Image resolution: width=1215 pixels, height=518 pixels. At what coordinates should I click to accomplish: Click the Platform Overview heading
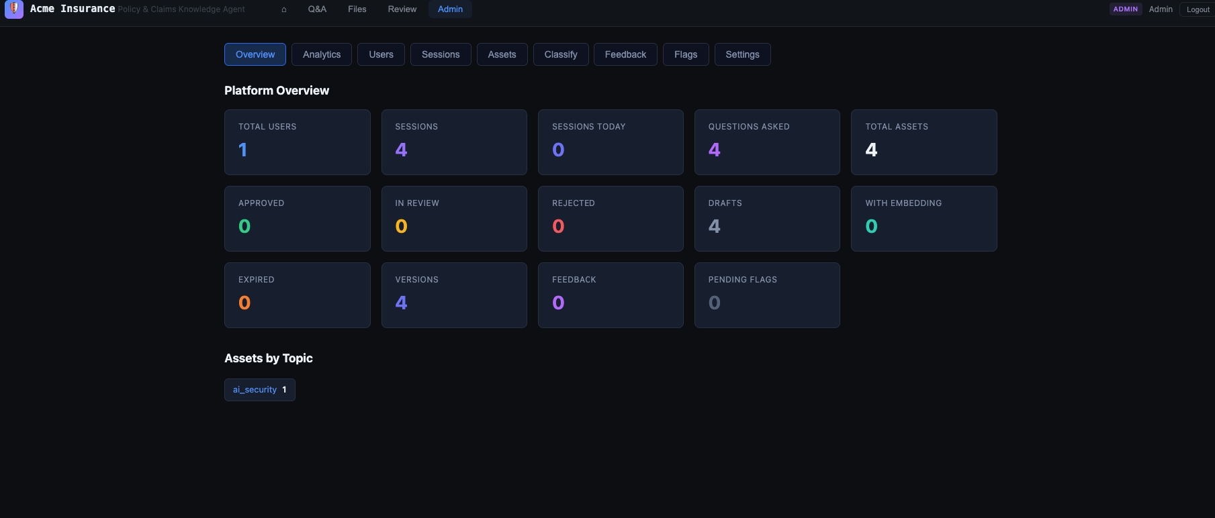pos(277,91)
